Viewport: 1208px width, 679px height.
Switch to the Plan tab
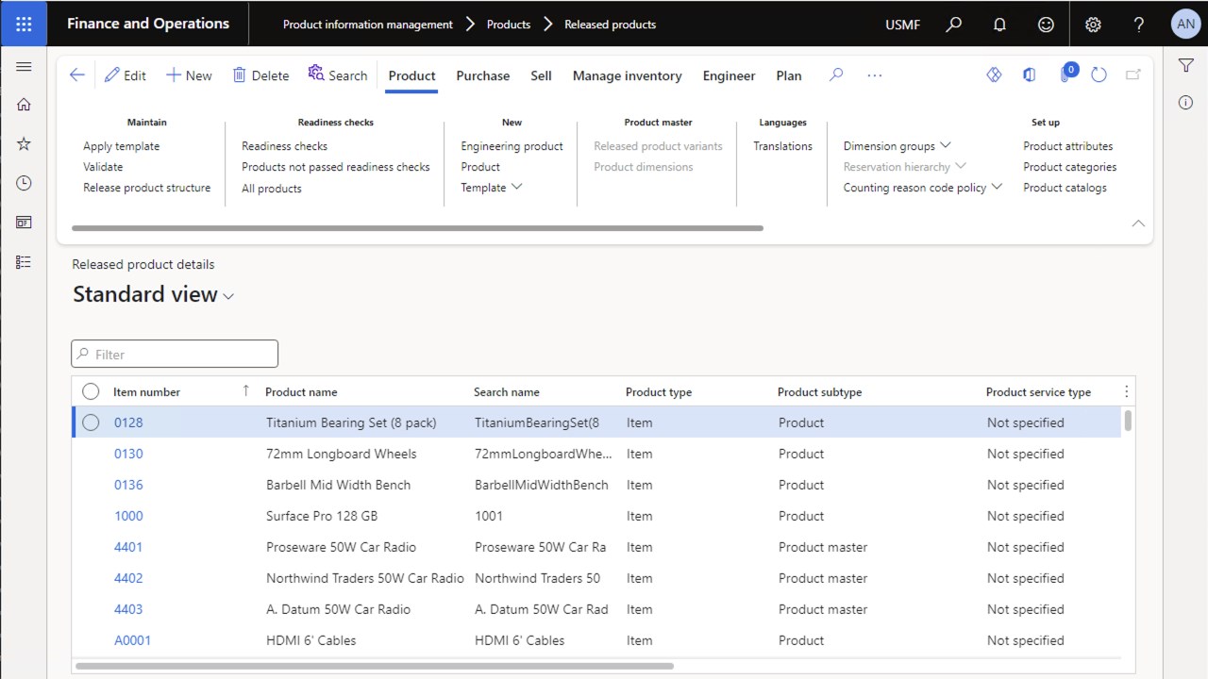[789, 75]
